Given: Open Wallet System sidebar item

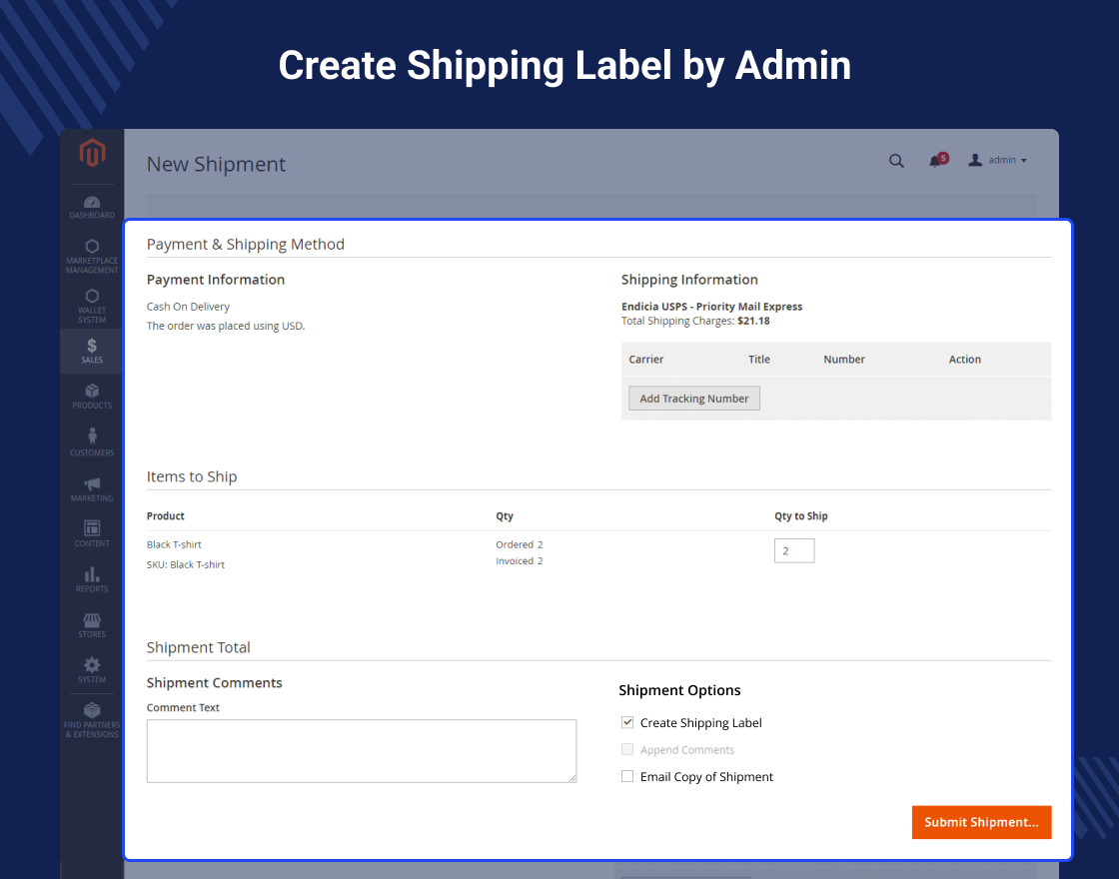Looking at the screenshot, I should (x=92, y=306).
